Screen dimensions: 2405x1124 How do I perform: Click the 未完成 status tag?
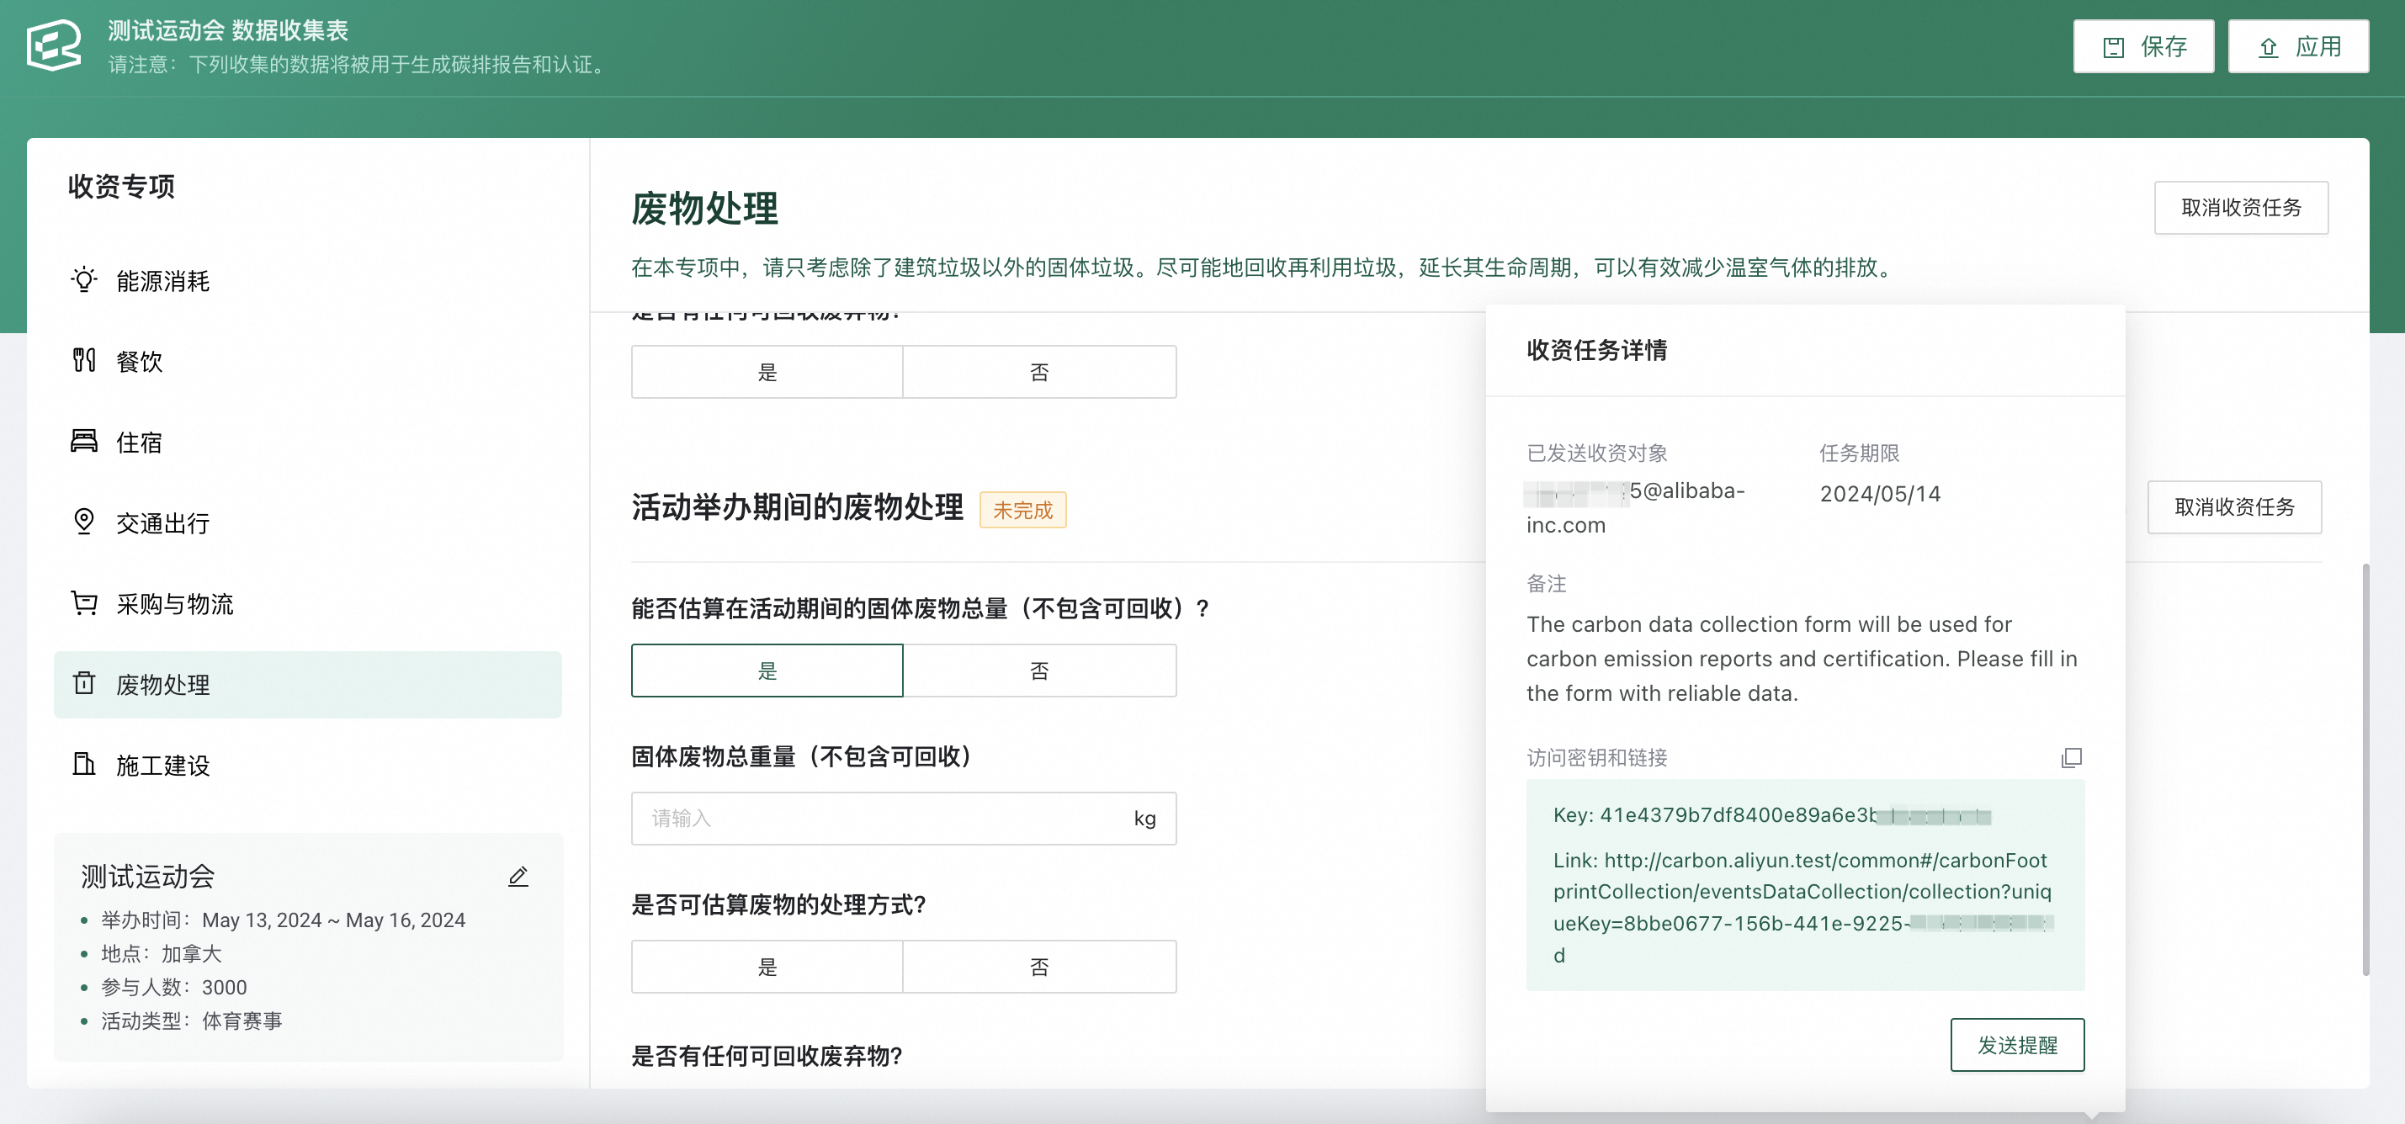(1022, 510)
